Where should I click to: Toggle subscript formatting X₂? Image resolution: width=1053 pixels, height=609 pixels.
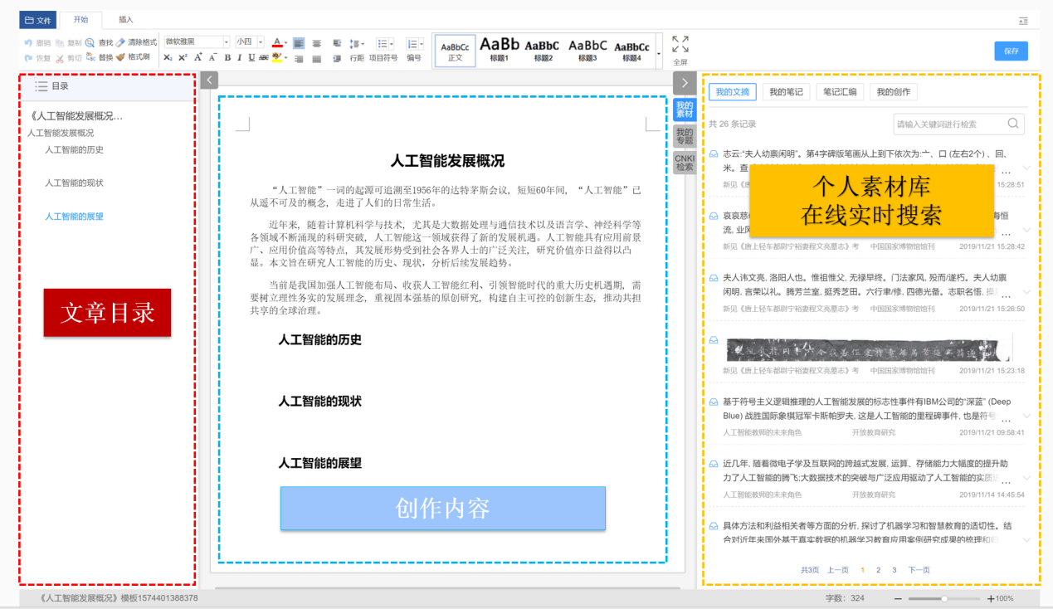(x=168, y=57)
